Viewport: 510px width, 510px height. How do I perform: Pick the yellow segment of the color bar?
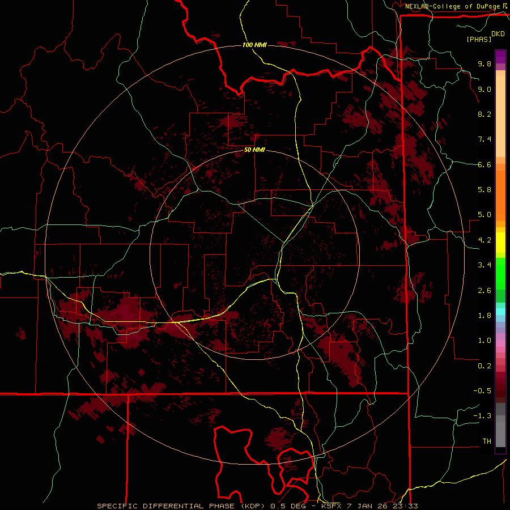pos(500,243)
